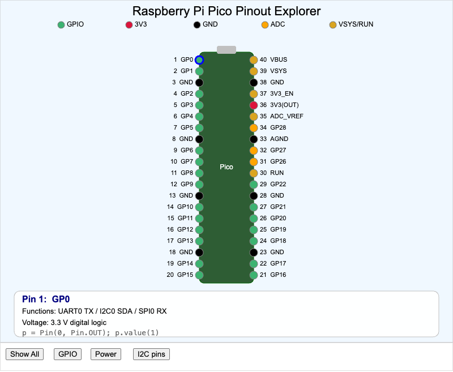Choose pin 24 GP18 circle
Image resolution: width=453 pixels, height=372 pixels.
tap(254, 241)
